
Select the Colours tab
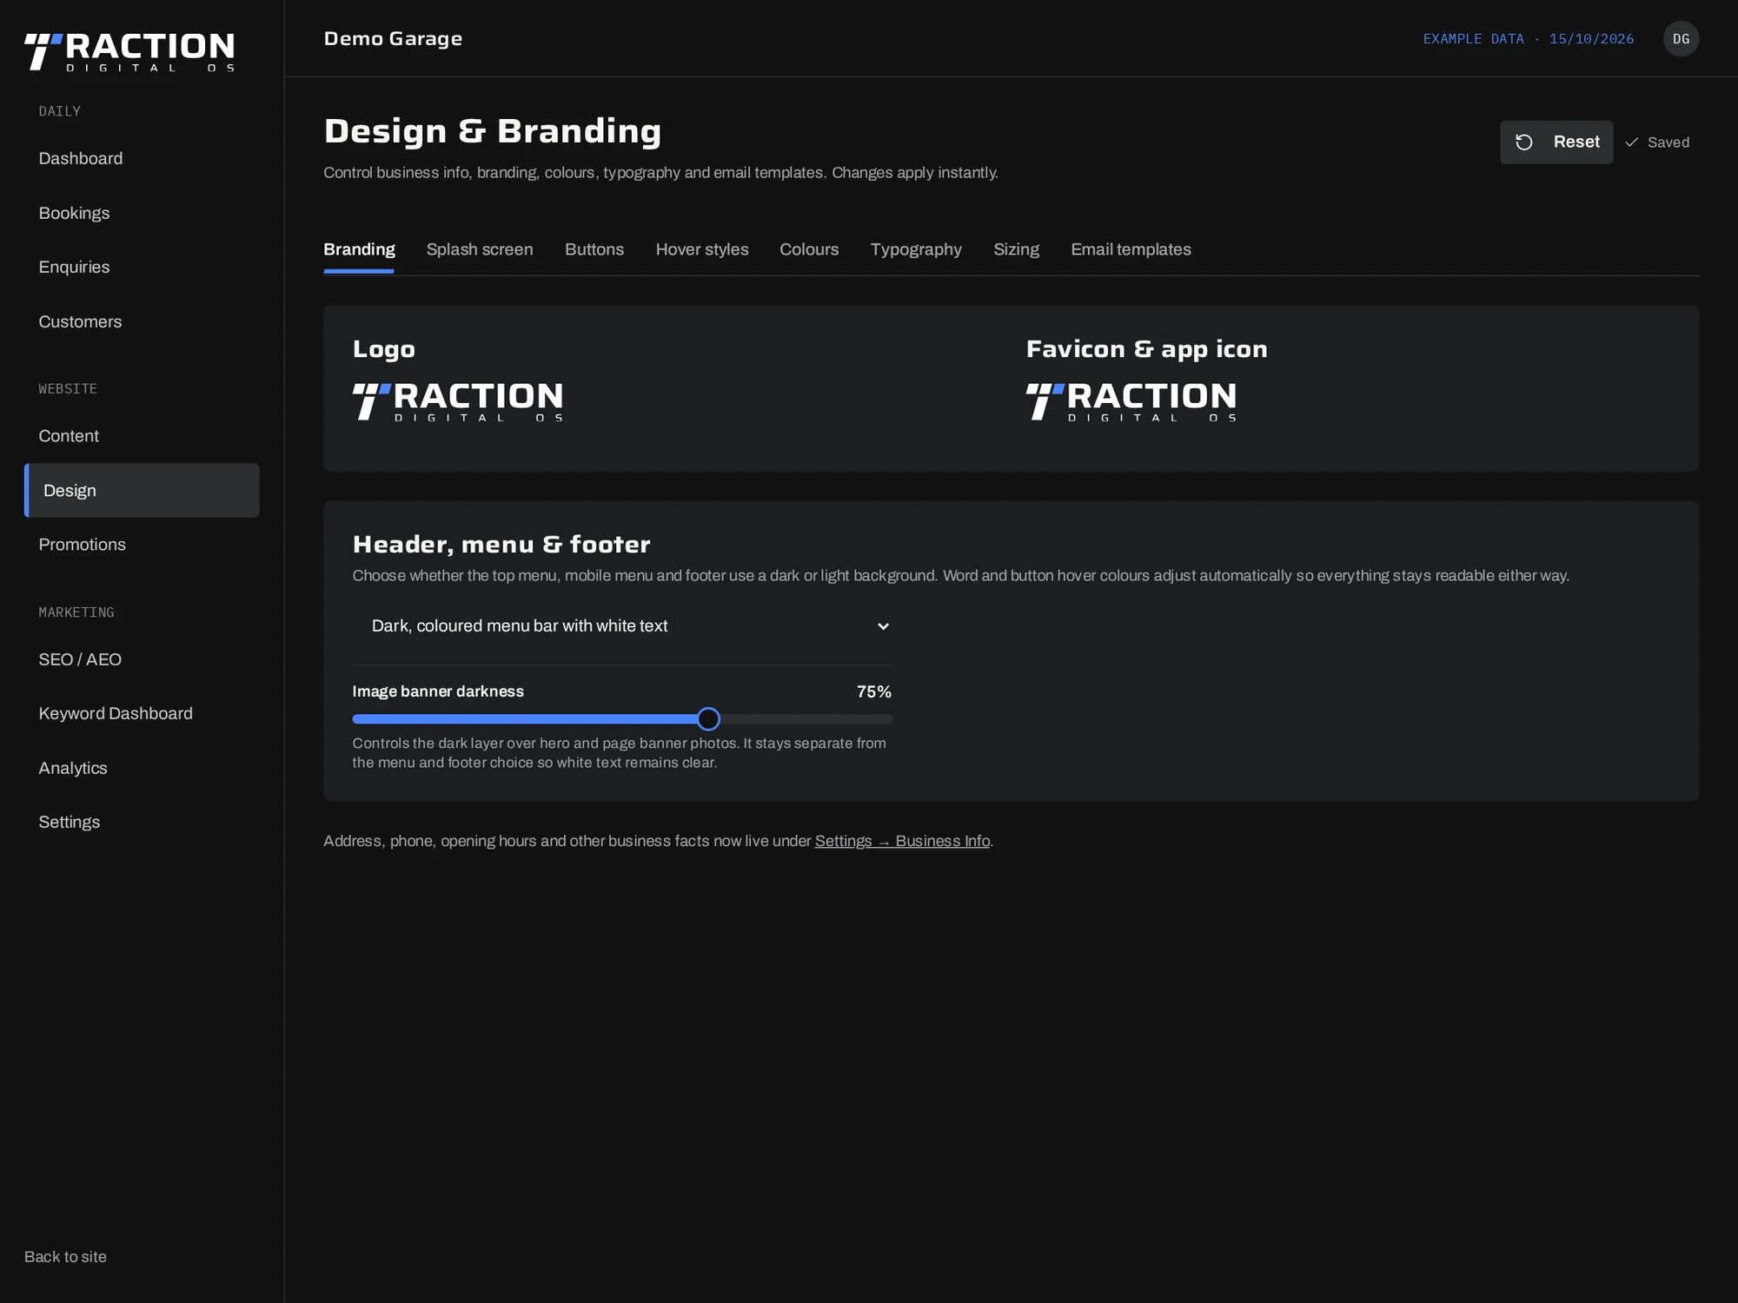[809, 249]
